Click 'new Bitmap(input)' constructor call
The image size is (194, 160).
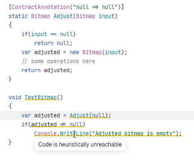coord(97,52)
